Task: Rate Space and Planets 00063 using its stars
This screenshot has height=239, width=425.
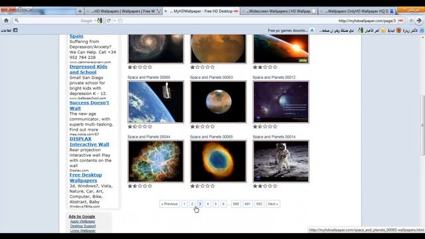Action: tap(203, 127)
